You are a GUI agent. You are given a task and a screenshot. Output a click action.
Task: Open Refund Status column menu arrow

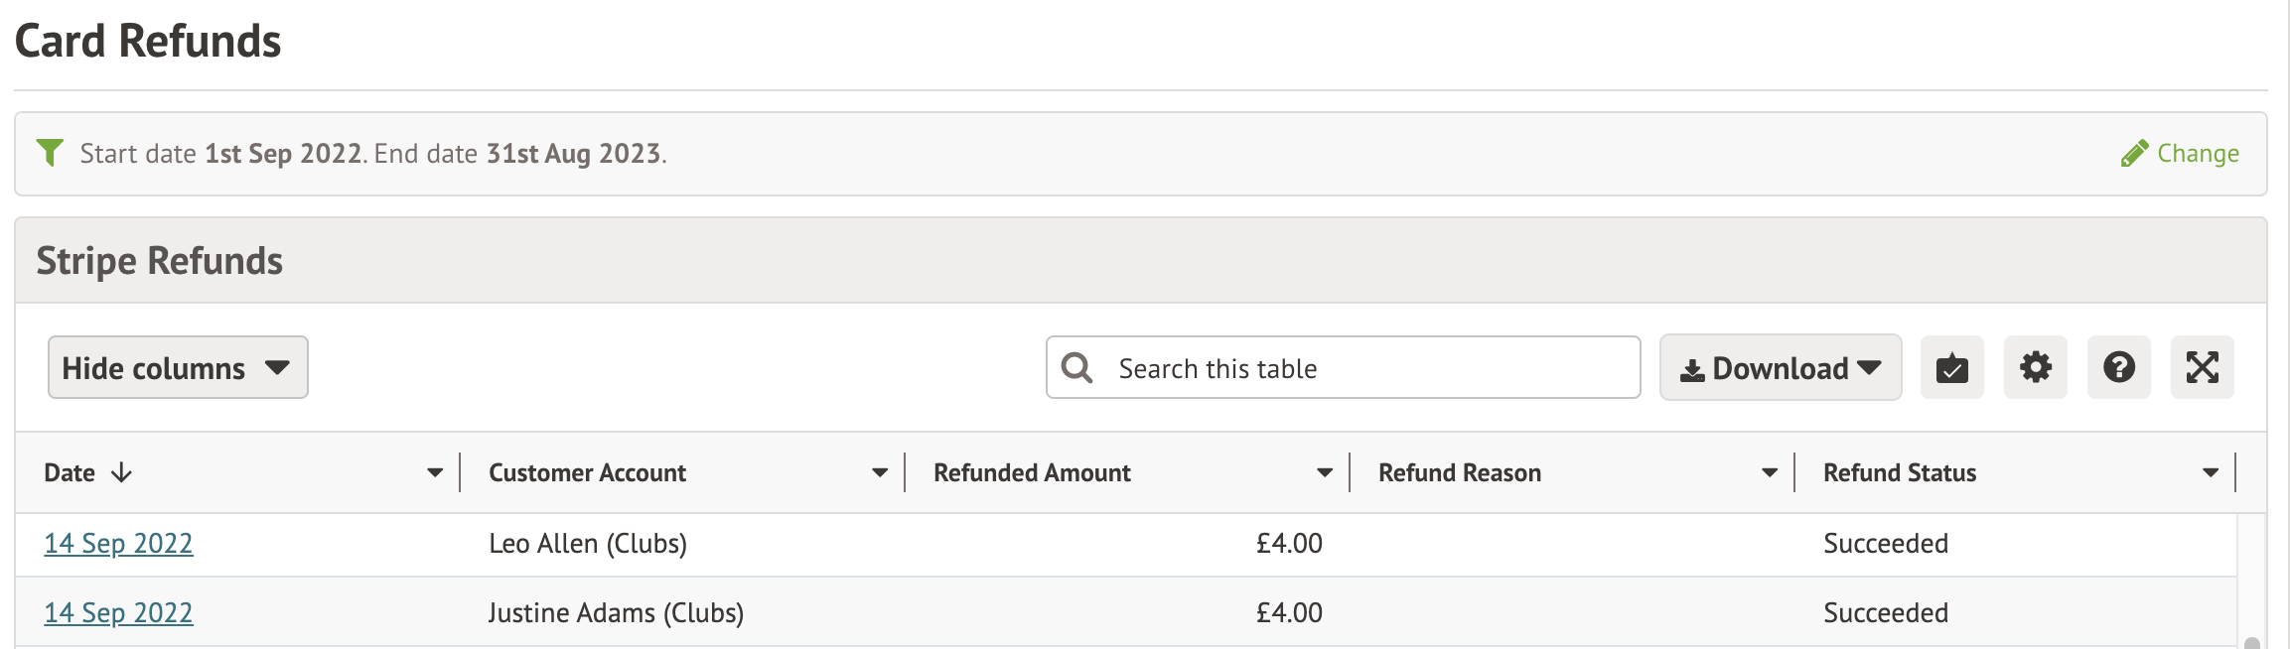pyautogui.click(x=2211, y=473)
